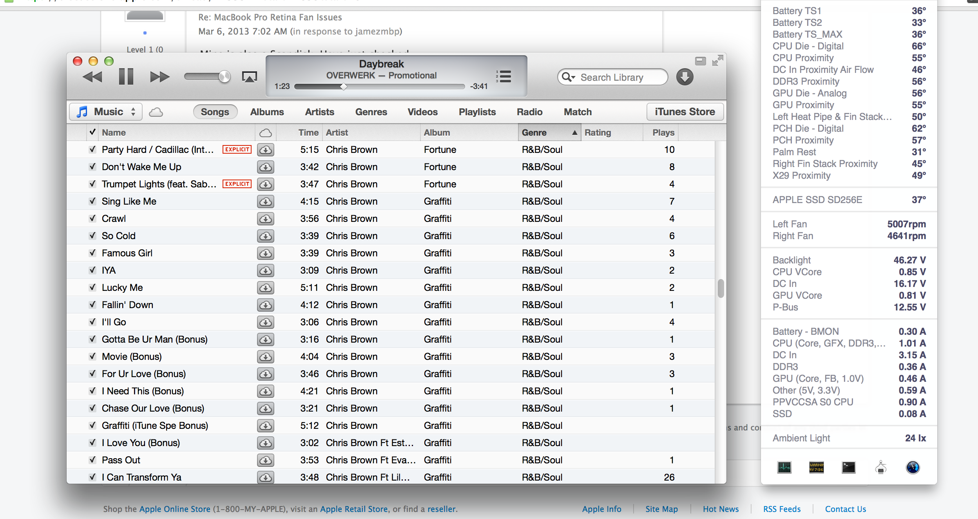Screen dimensions: 978x519
Task: Uncheck the song Lucky Me
Action: tap(92, 287)
